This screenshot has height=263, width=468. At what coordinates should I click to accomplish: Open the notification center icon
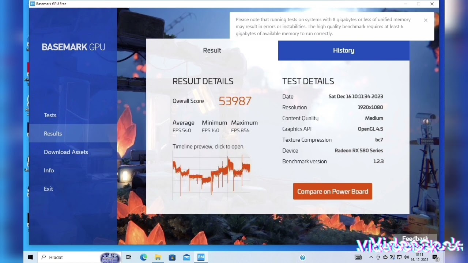435,258
